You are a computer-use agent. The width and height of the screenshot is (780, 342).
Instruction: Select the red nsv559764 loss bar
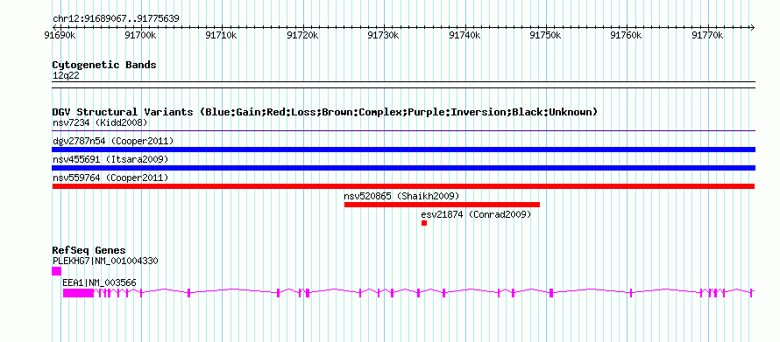(x=403, y=186)
